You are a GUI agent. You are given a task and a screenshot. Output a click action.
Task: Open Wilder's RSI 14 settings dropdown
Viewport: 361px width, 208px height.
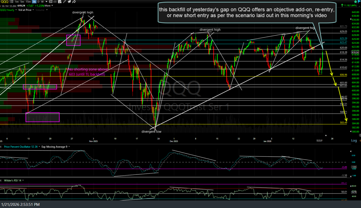pyautogui.click(x=22, y=180)
